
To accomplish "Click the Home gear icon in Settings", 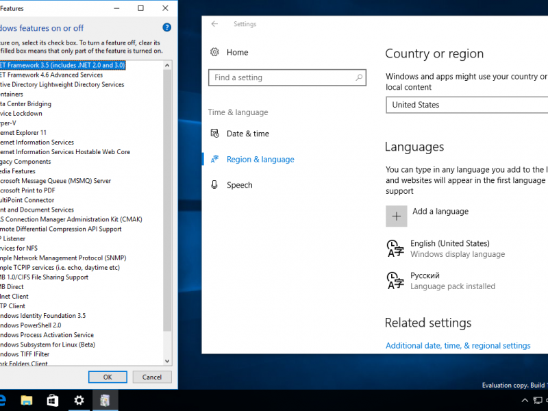I will click(214, 52).
